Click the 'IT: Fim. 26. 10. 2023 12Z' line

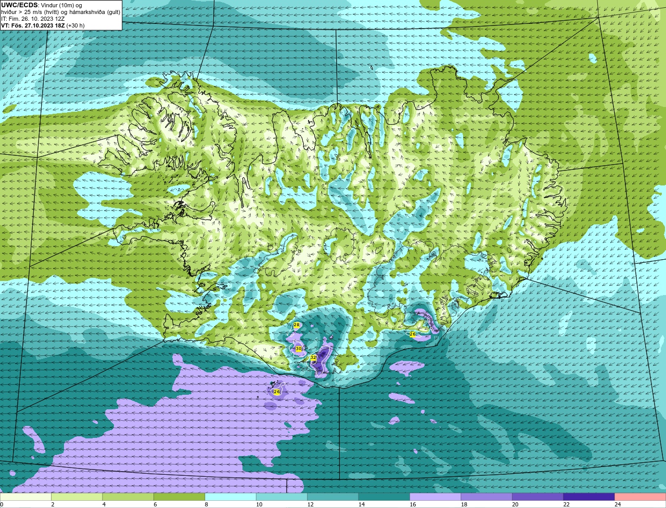pos(33,19)
